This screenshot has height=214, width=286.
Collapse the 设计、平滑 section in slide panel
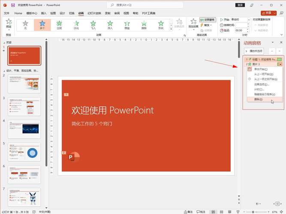coord(4,71)
